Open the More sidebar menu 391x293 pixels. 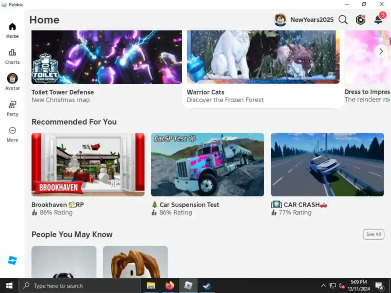12,130
